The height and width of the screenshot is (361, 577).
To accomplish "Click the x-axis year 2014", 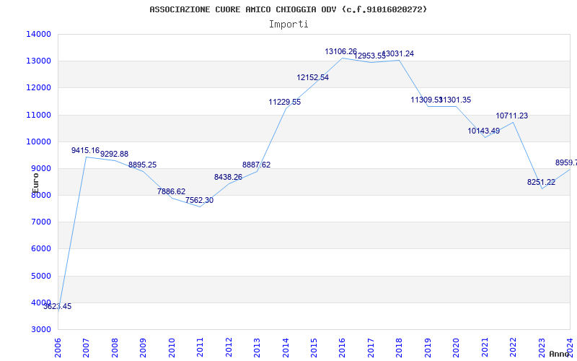I will pyautogui.click(x=286, y=347).
